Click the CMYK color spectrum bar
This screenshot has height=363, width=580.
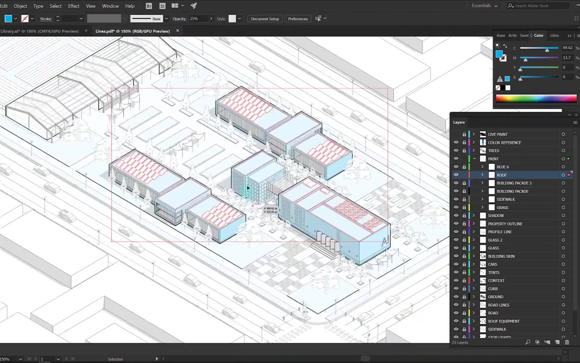(x=536, y=98)
